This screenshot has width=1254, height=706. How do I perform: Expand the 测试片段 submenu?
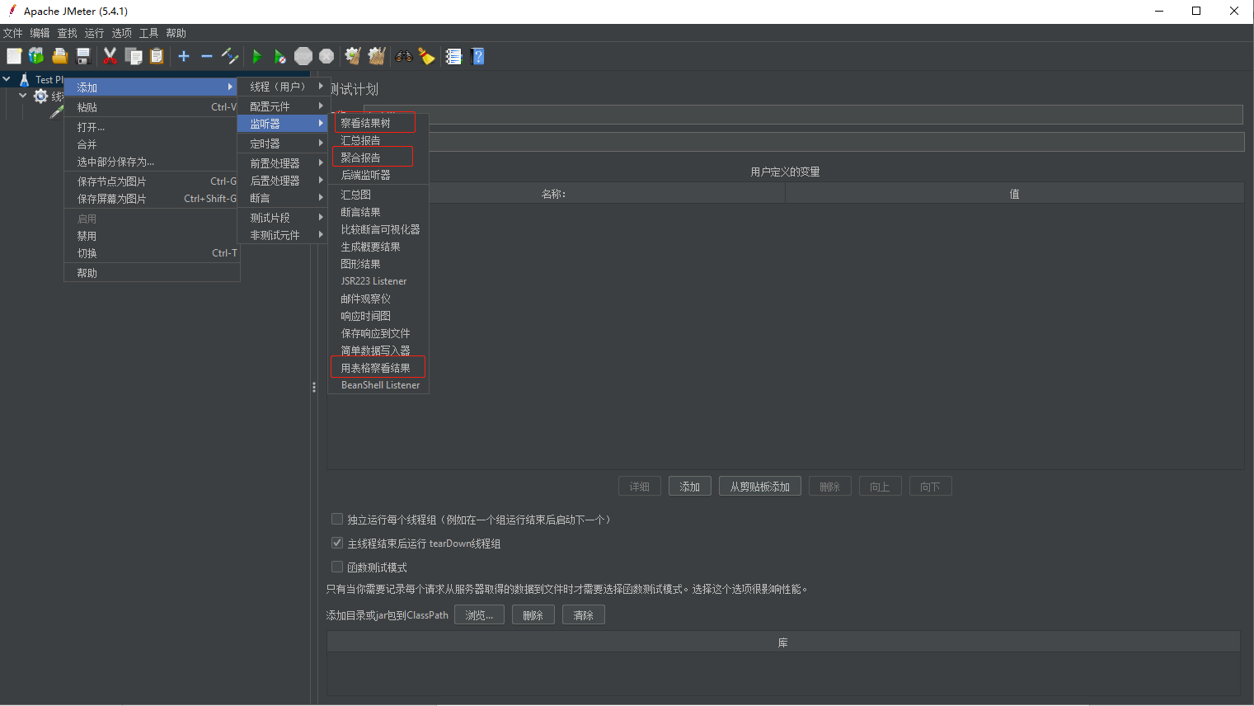283,218
